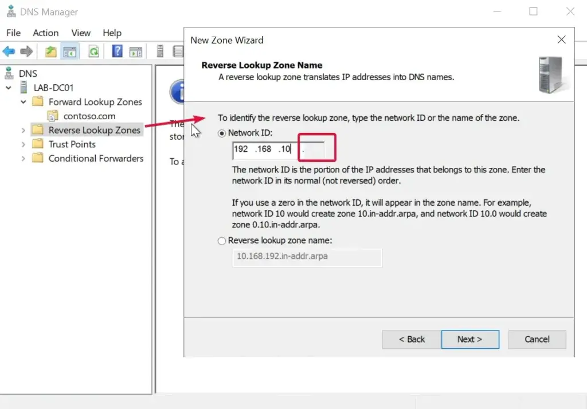Viewport: 587px width, 409px height.
Task: Click the server tower toolbar icon
Action: click(160, 52)
